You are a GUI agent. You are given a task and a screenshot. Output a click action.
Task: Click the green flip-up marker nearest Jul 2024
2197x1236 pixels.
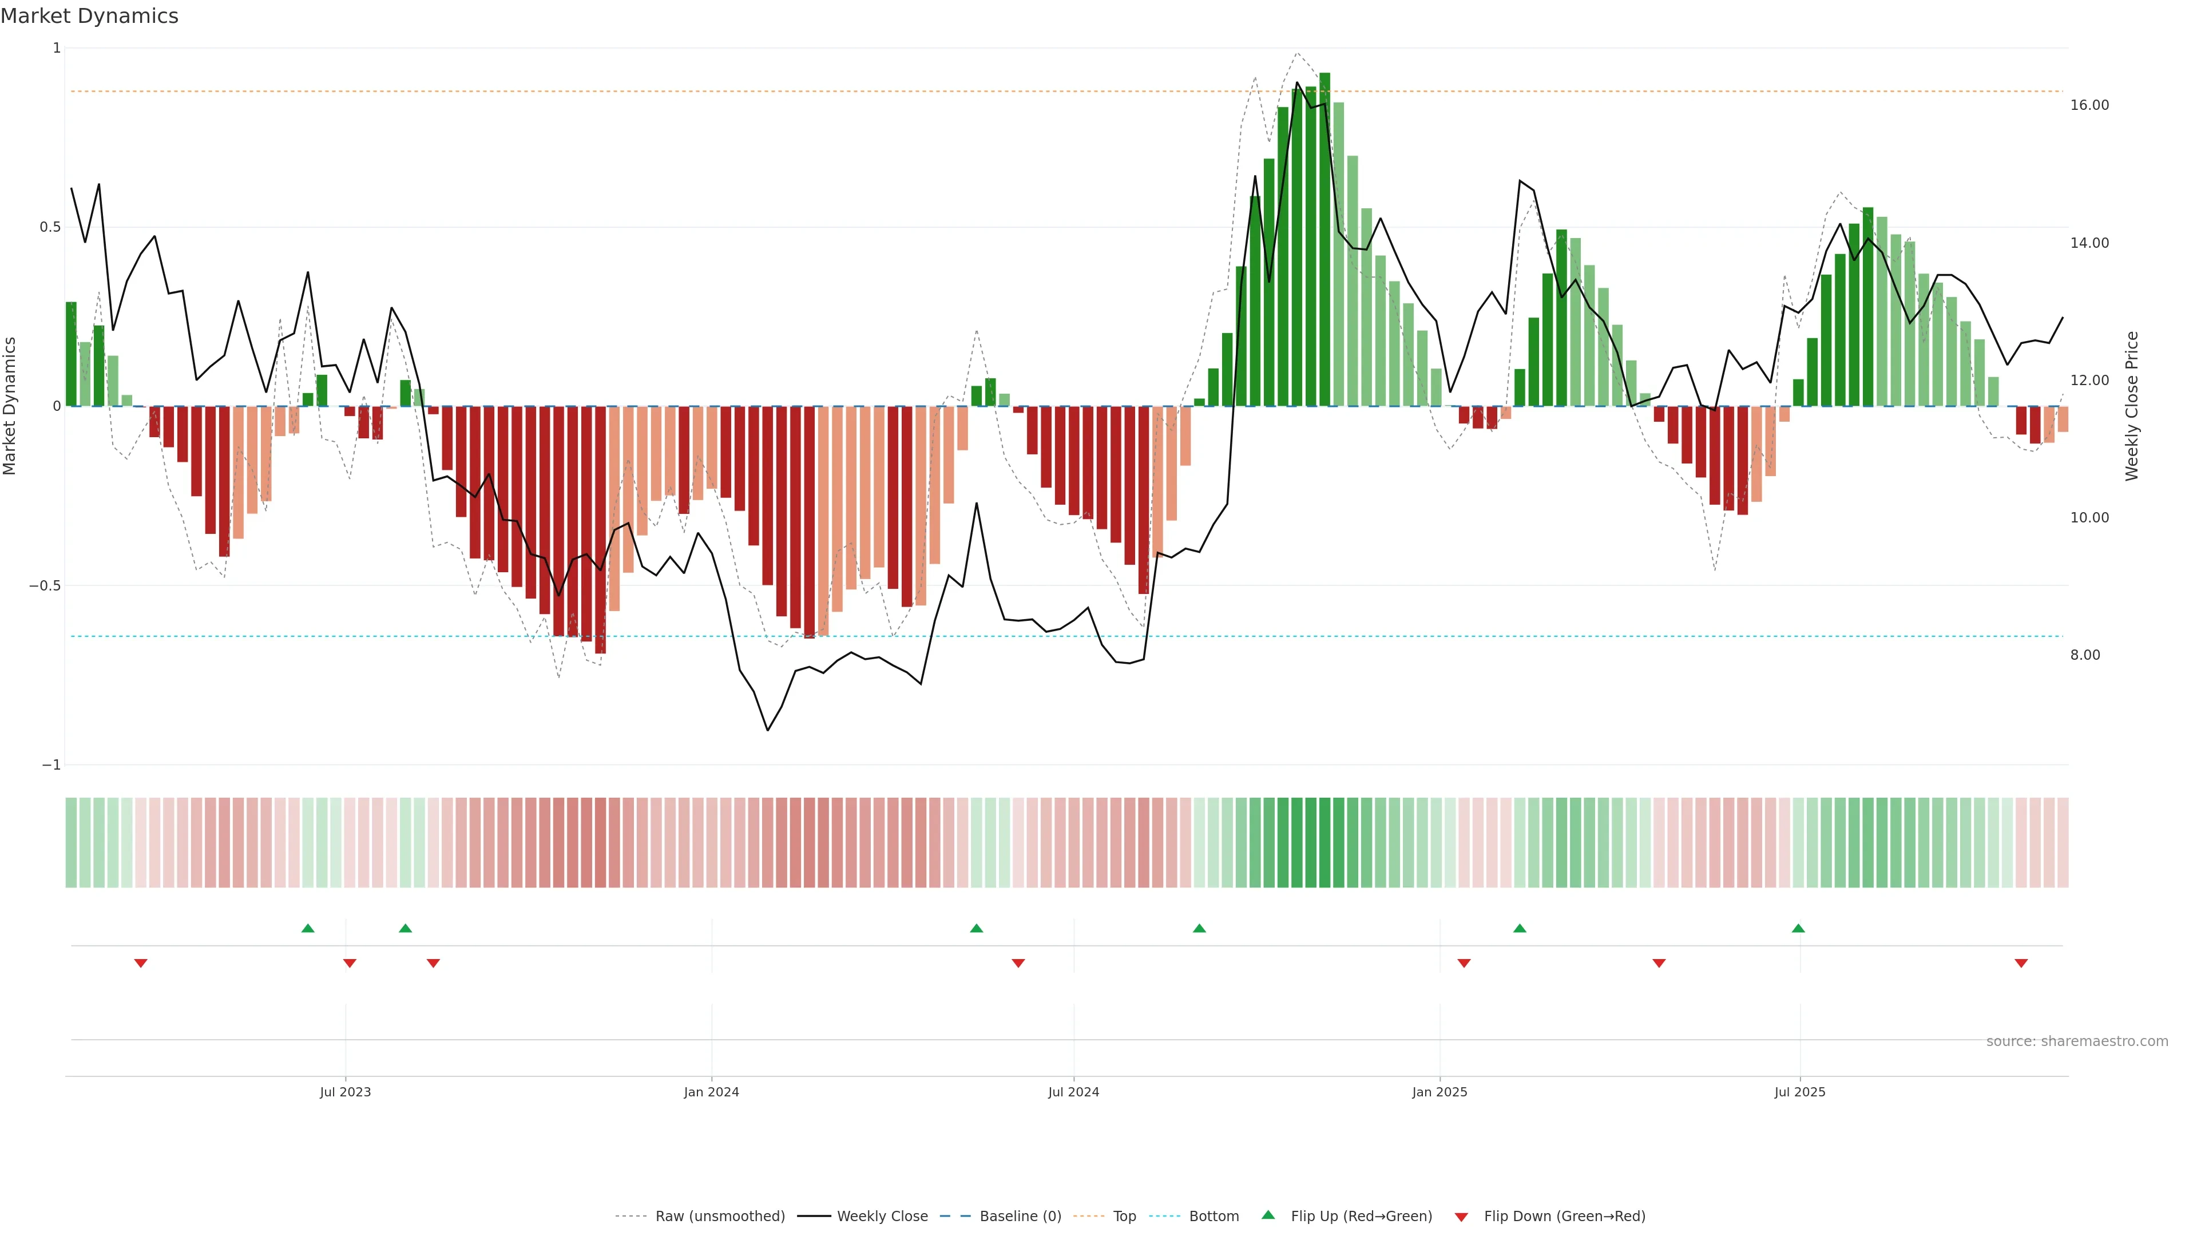[x=977, y=928]
